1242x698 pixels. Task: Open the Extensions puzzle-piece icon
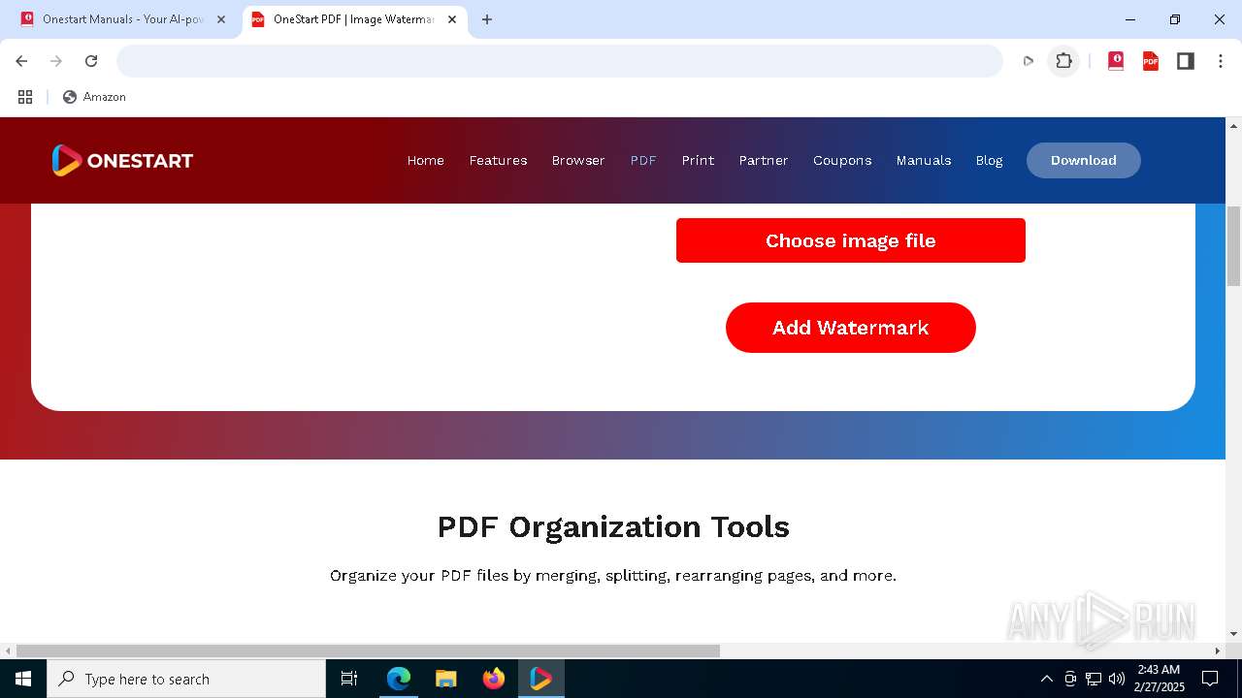pos(1064,61)
